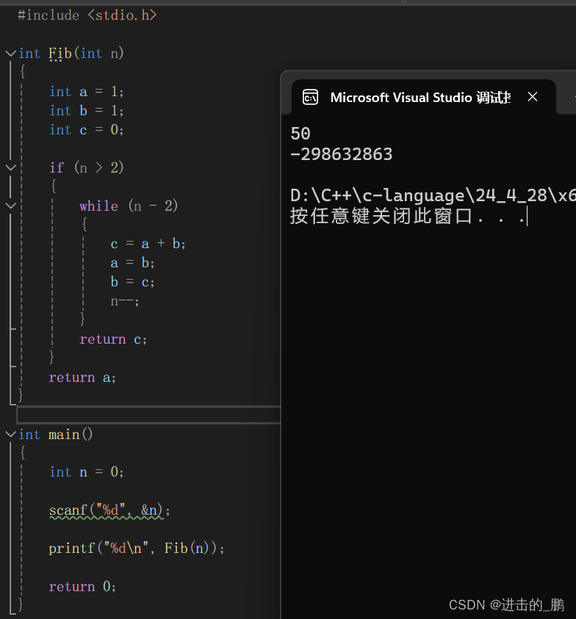Click the line 'int c = 0;'

[87, 129]
